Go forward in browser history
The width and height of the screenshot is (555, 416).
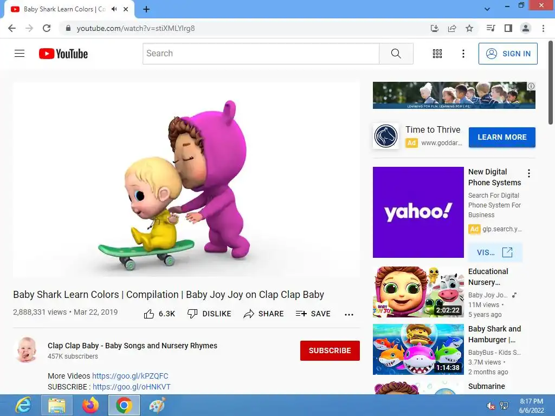29,28
